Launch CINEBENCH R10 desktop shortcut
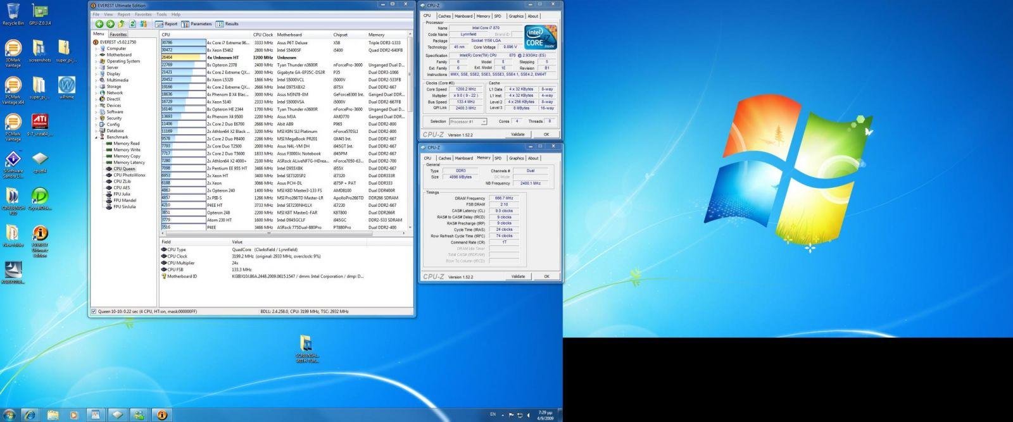This screenshot has width=1013, height=422. click(x=13, y=201)
